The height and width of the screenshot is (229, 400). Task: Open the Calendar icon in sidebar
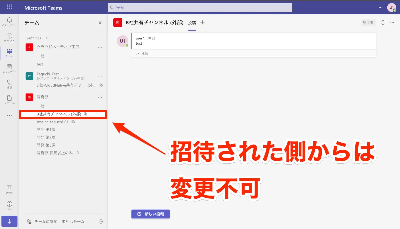pyautogui.click(x=9, y=68)
